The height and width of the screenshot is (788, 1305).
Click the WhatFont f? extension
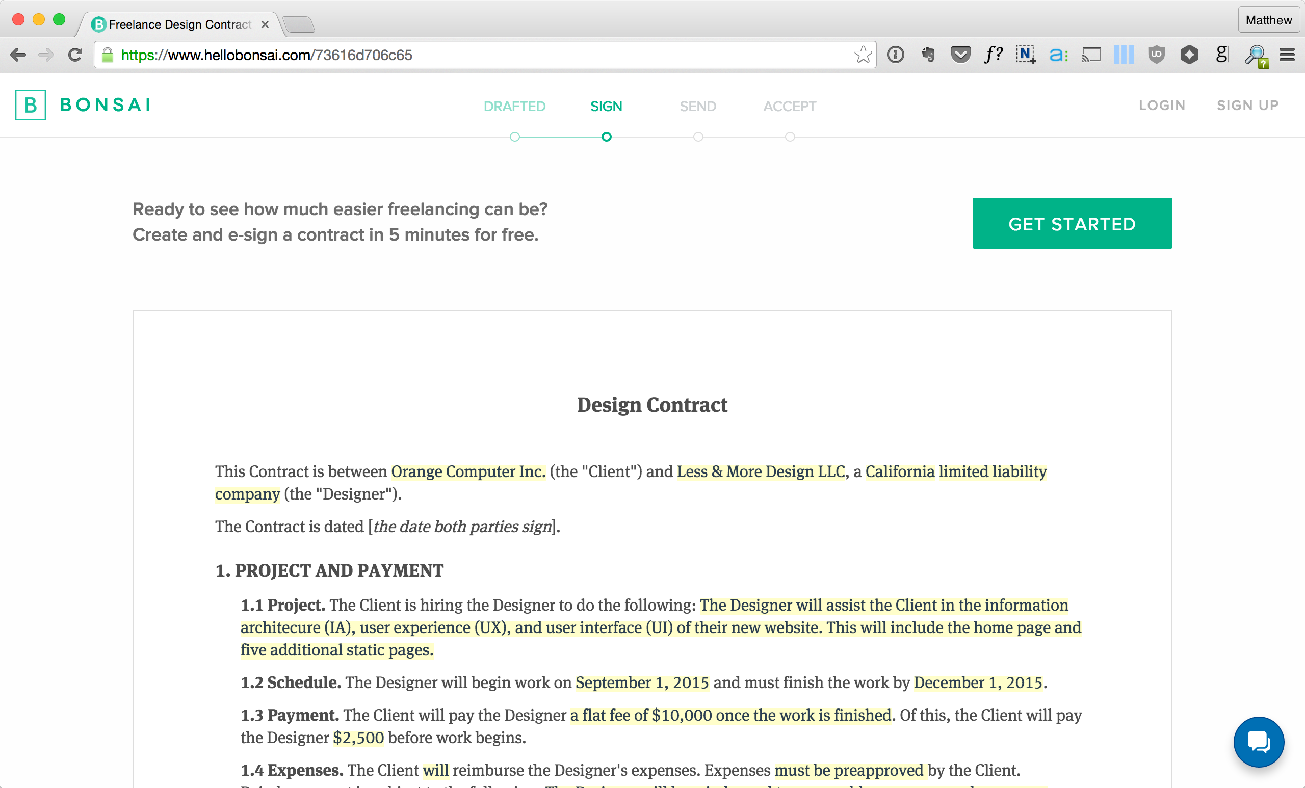(x=993, y=55)
